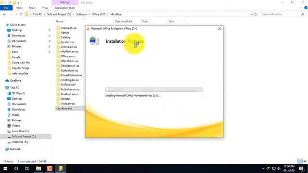Image resolution: width=308 pixels, height=173 pixels.
Task: Click Office 2010 breadcrumb segment
Action: (98, 14)
